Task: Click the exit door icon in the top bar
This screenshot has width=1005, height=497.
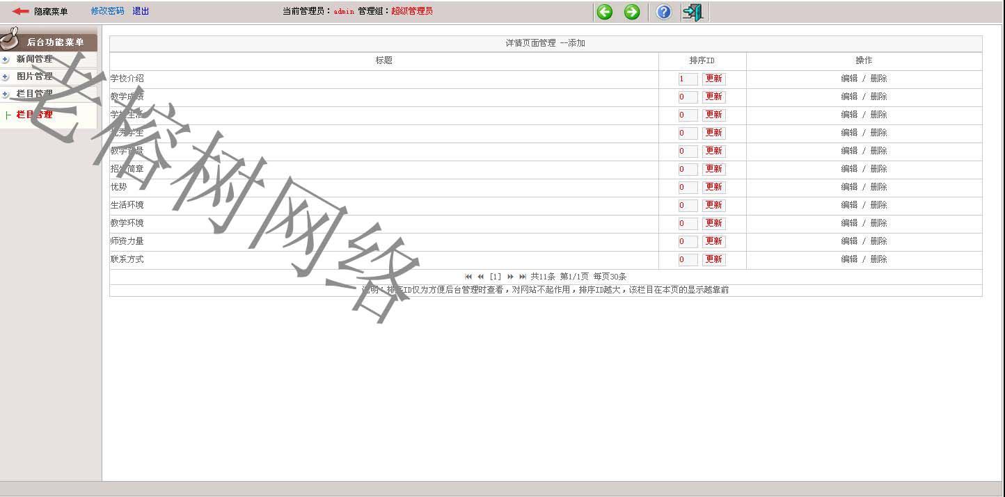Action: [x=693, y=12]
